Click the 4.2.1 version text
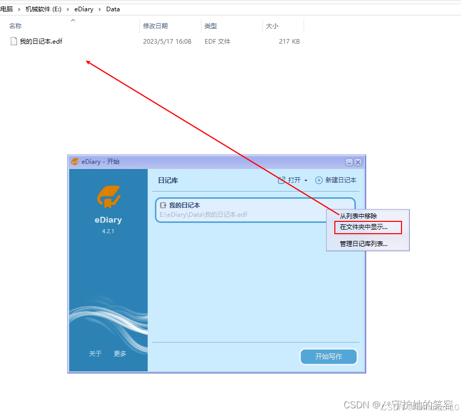461x415 pixels. click(108, 231)
